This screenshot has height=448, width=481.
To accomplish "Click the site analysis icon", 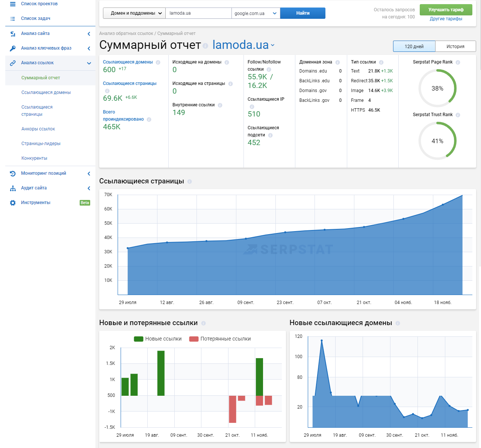I will (13, 33).
